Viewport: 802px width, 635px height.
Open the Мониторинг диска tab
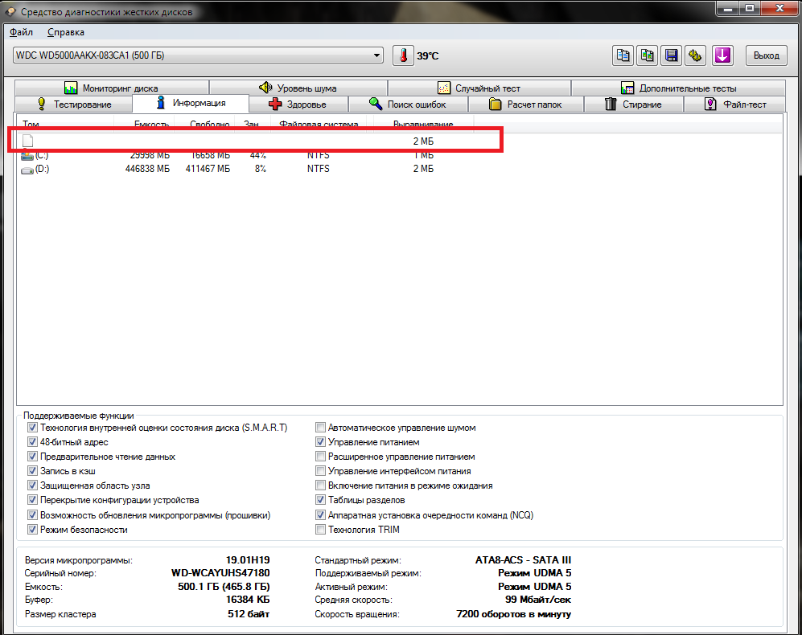[x=112, y=88]
